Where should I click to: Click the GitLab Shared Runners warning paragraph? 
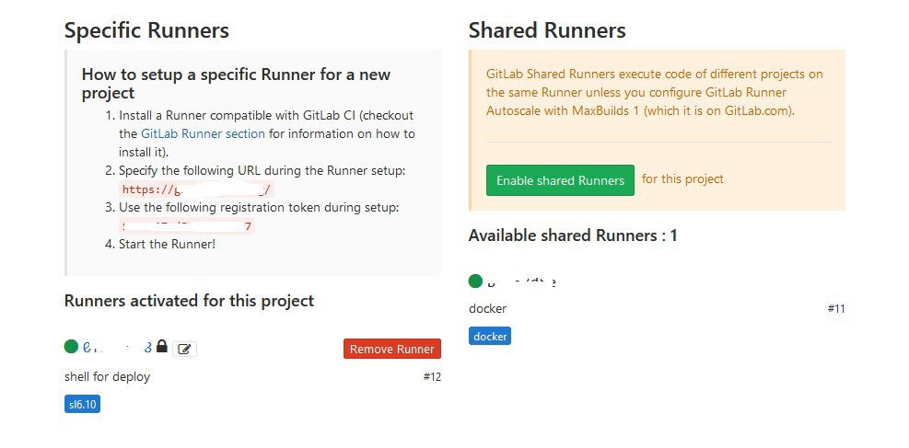tap(655, 92)
